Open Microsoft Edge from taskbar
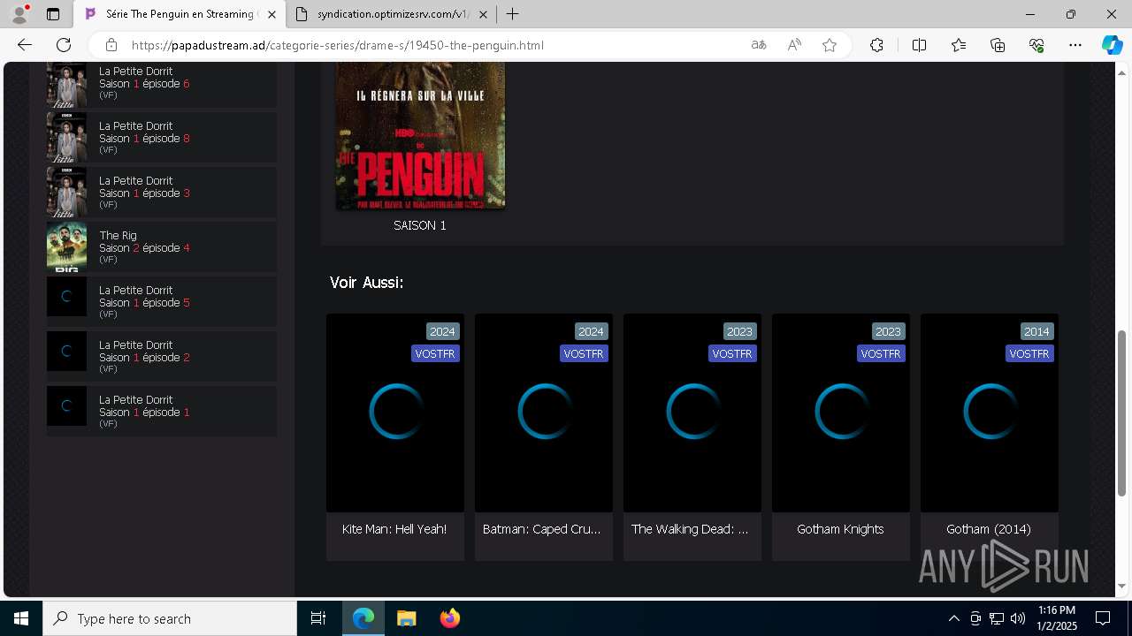Screen dimensions: 1132x636 point(363,618)
